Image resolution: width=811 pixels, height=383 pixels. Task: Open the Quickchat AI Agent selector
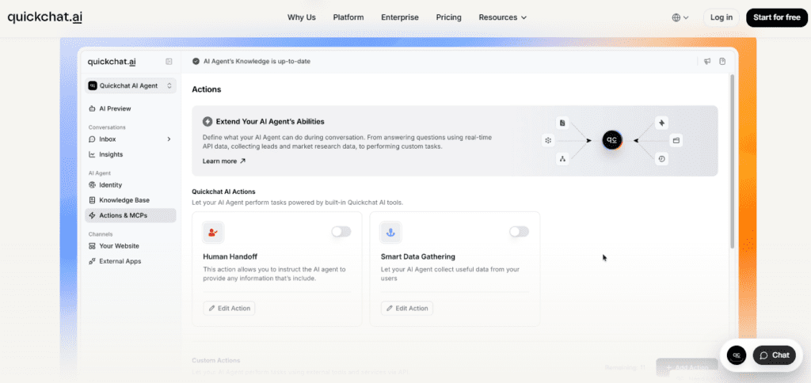(131, 85)
